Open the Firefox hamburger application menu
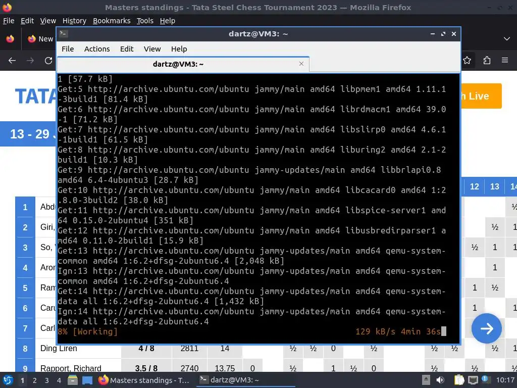517x388 pixels. [x=505, y=61]
